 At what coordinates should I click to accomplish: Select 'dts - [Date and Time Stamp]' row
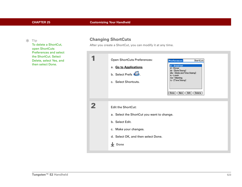click(186, 73)
